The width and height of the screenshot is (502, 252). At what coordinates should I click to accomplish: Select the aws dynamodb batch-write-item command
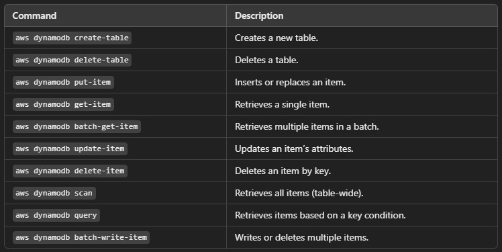(81, 237)
